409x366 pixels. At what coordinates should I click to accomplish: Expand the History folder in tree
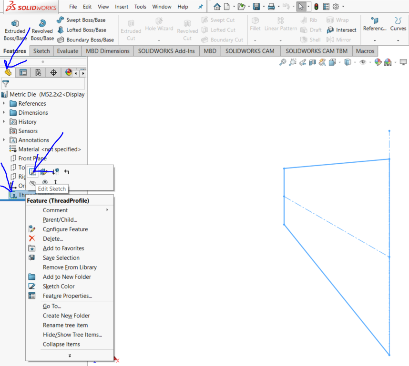(x=4, y=122)
